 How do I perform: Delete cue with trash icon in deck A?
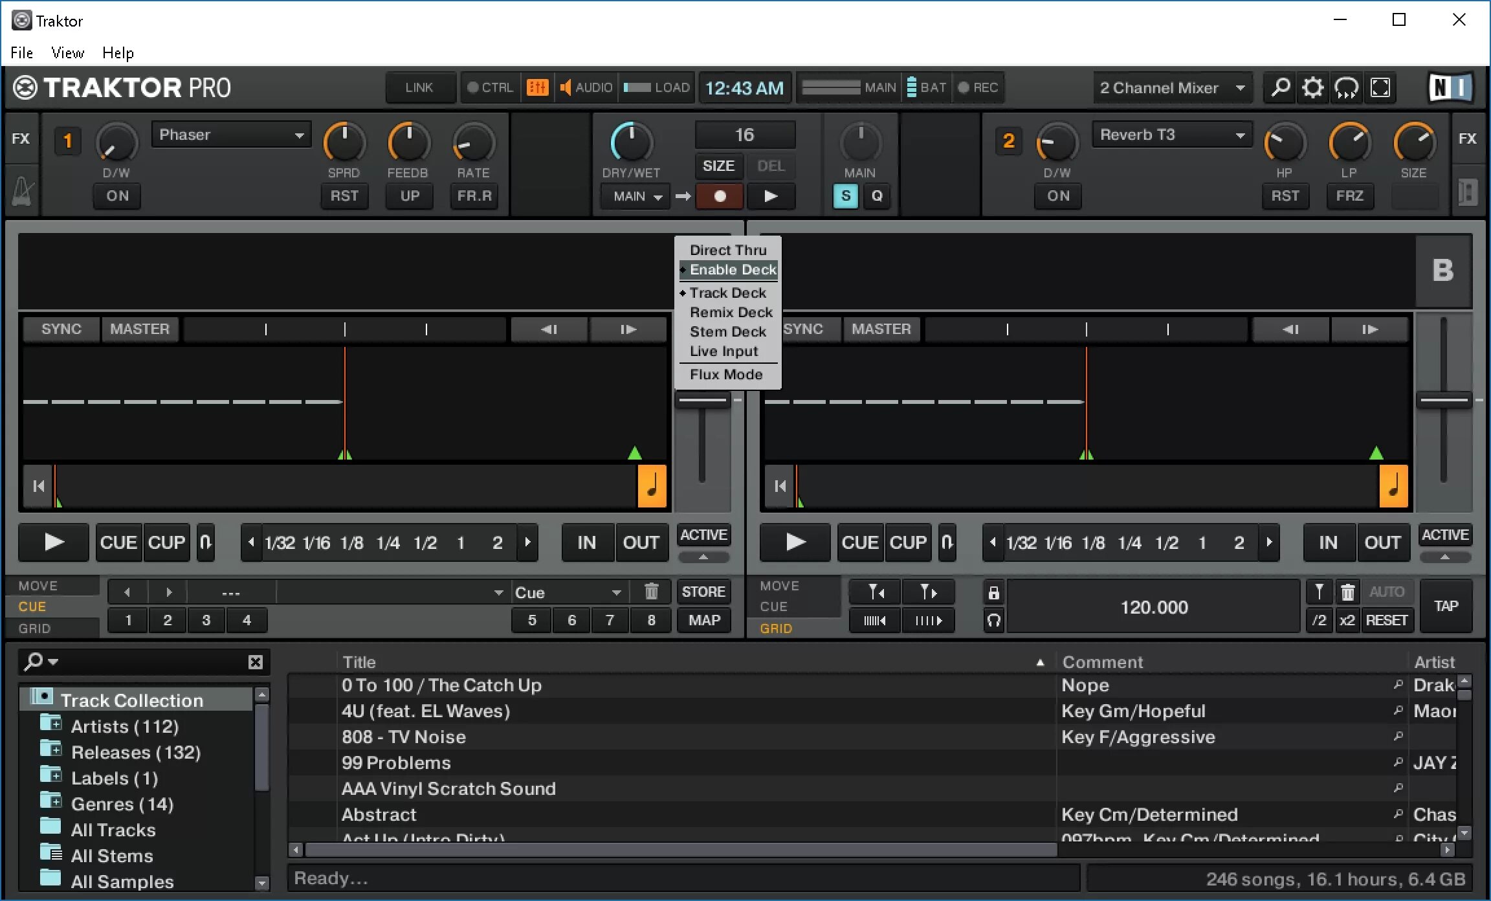pos(651,592)
